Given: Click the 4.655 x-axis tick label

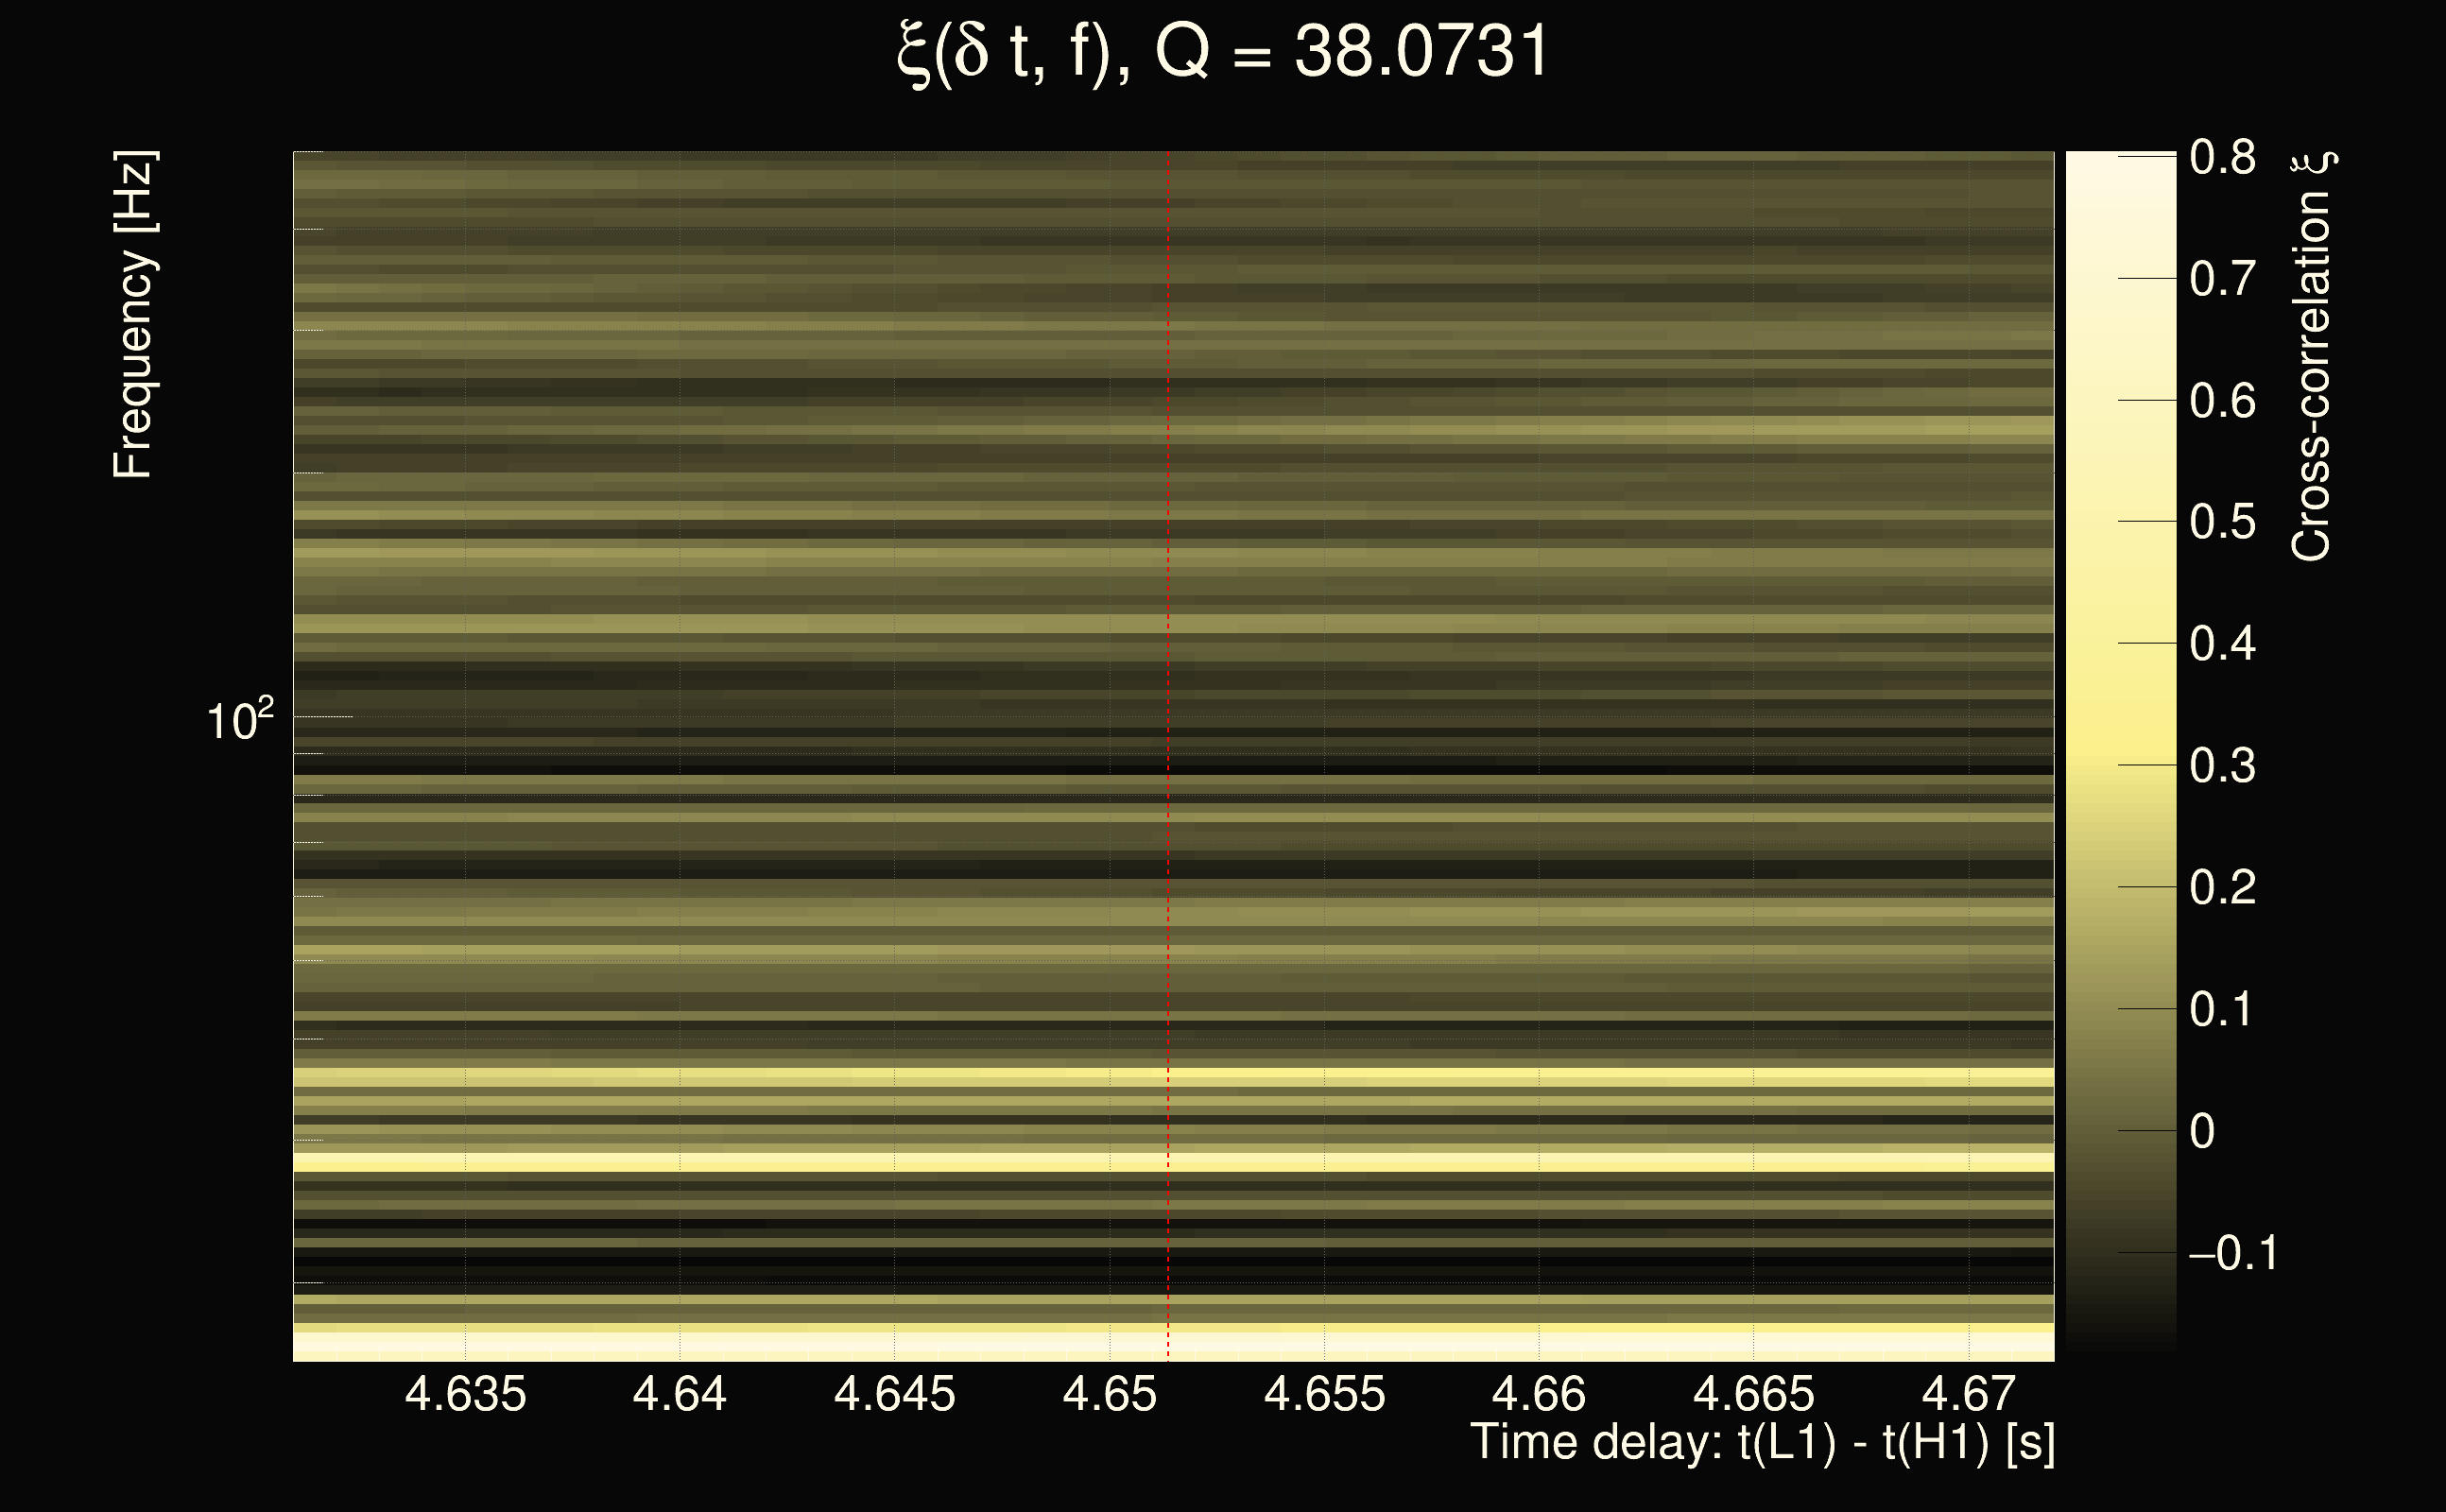Looking at the screenshot, I should tap(1324, 1394).
